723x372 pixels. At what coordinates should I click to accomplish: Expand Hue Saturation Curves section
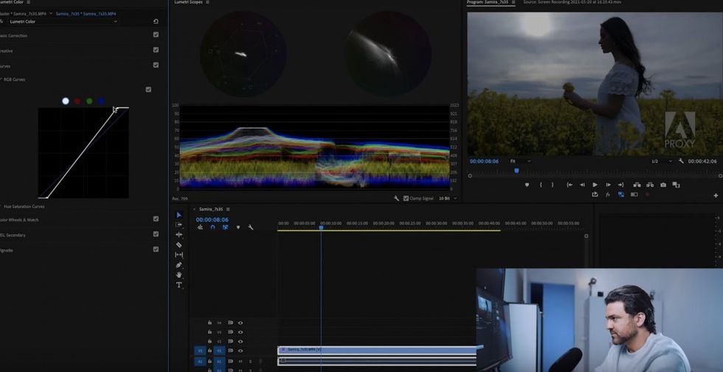pyautogui.click(x=1, y=206)
